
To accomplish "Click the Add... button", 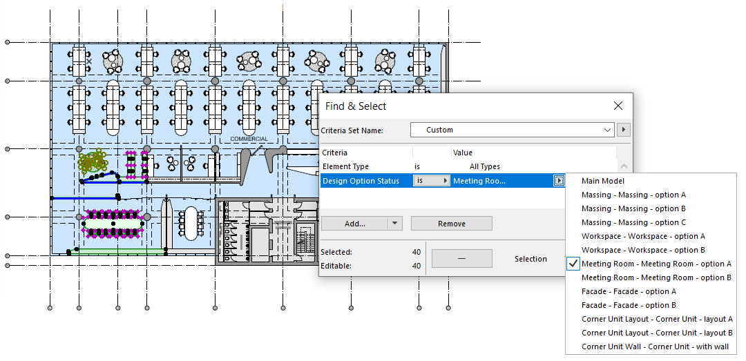I will point(355,224).
